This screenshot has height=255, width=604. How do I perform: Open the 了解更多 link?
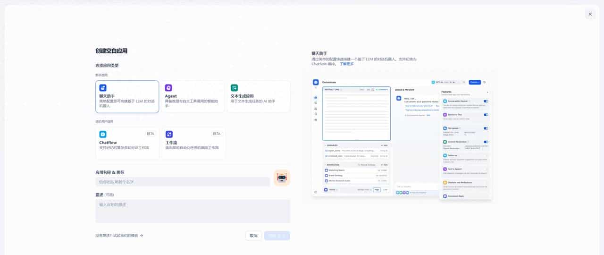[346, 64]
